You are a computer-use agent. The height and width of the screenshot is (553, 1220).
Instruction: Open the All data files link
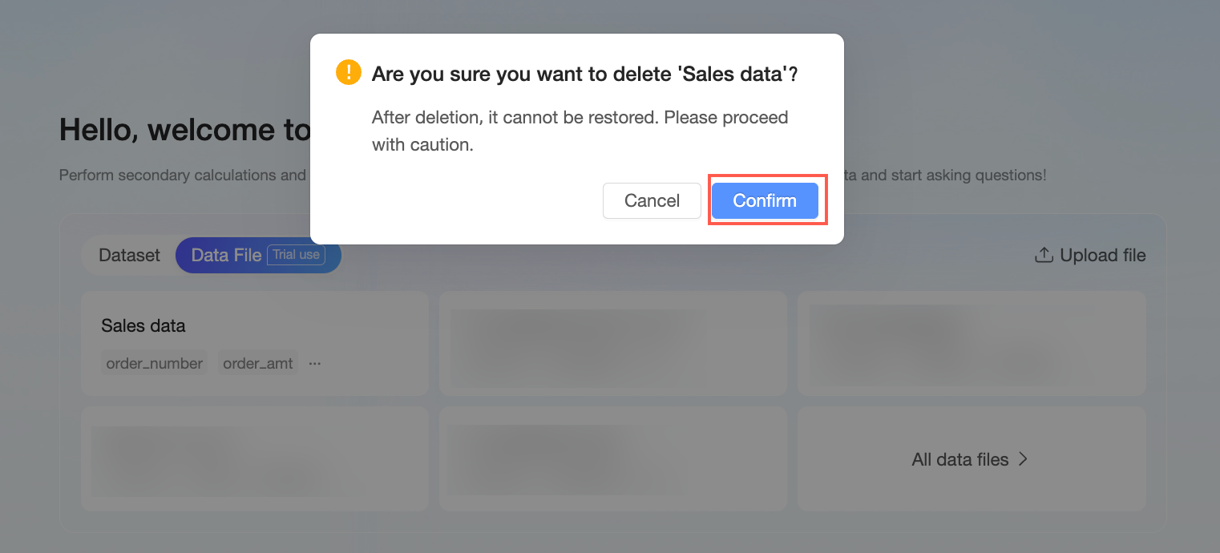959,459
